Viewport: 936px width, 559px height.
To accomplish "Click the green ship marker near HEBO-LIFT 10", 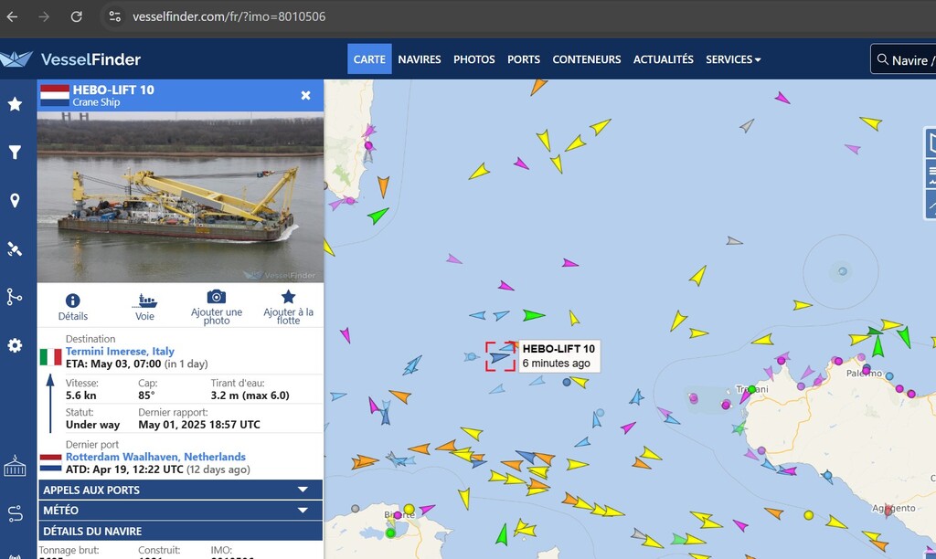I will 533,315.
